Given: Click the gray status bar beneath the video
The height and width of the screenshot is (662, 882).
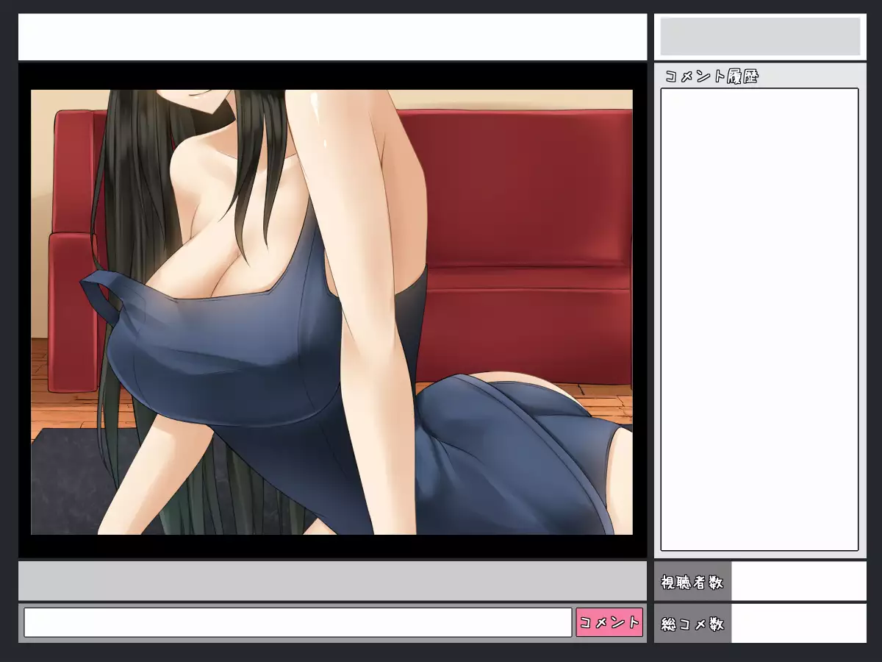Looking at the screenshot, I should [x=332, y=581].
